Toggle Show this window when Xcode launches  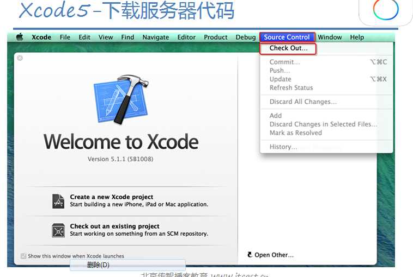(23, 256)
